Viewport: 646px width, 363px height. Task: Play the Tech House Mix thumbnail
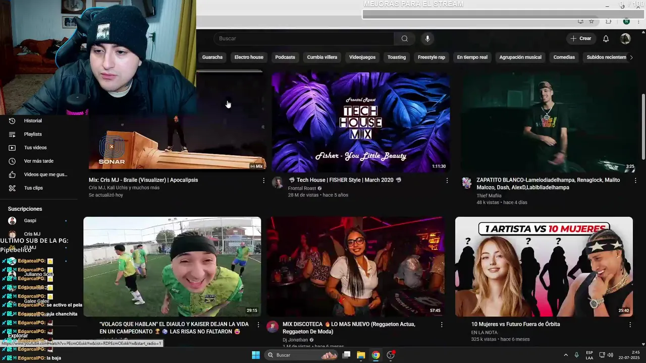coord(360,122)
